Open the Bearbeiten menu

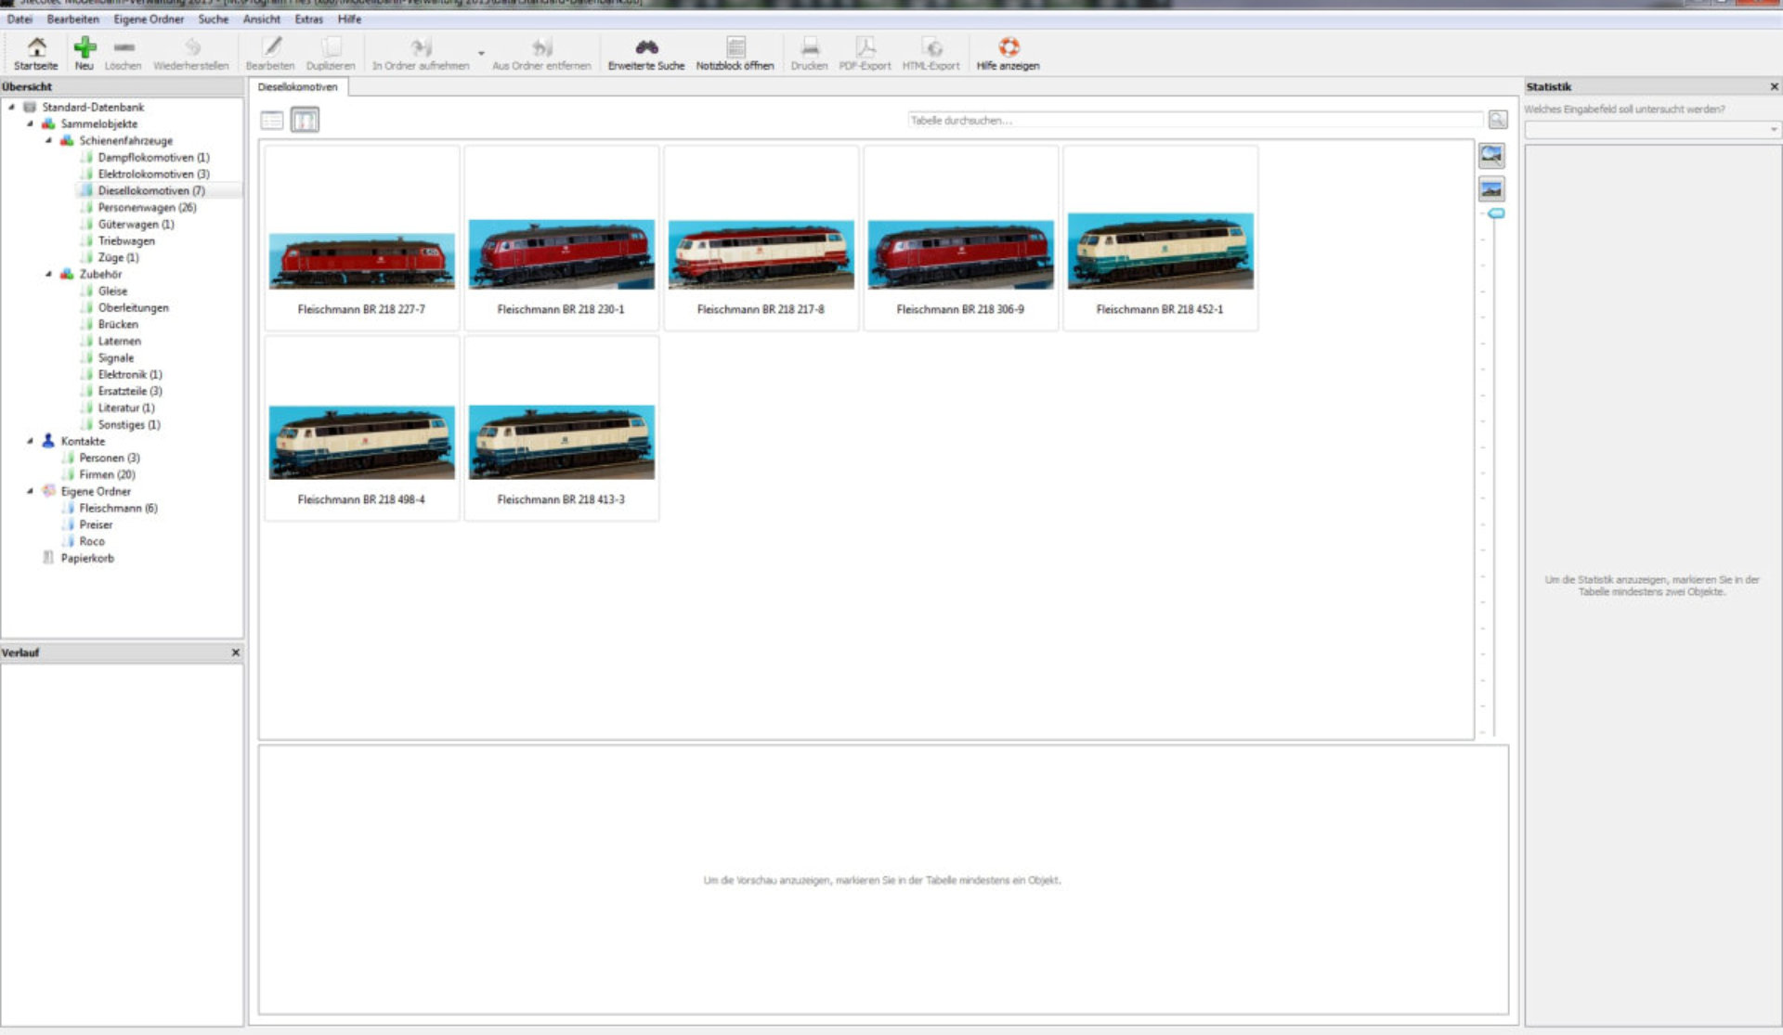pos(72,19)
